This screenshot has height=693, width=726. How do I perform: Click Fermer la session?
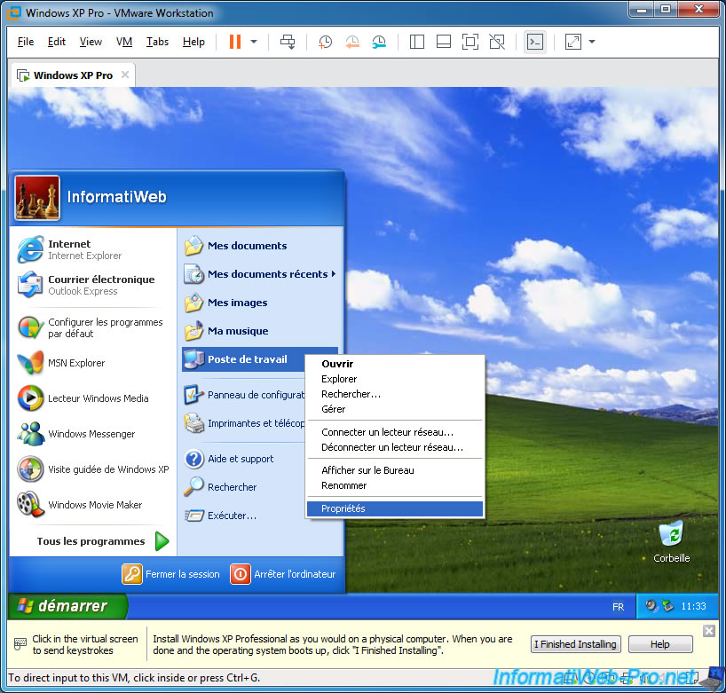click(x=171, y=574)
